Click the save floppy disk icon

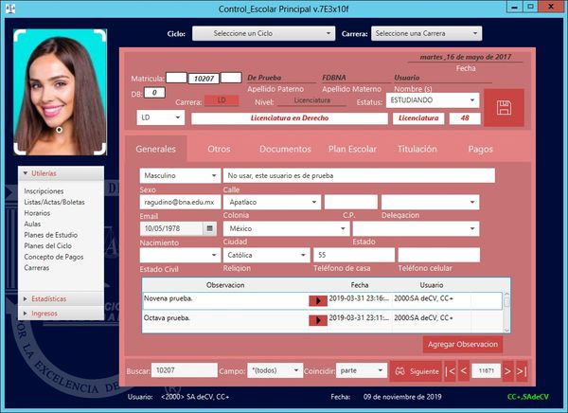pyautogui.click(x=503, y=107)
